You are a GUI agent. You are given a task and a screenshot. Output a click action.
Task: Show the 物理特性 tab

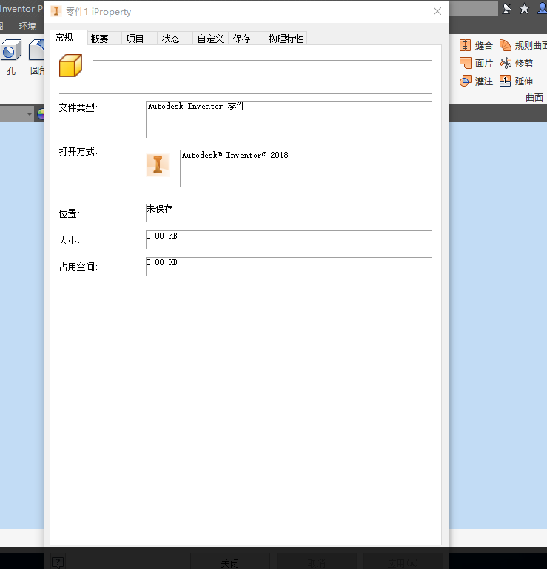[x=286, y=39]
